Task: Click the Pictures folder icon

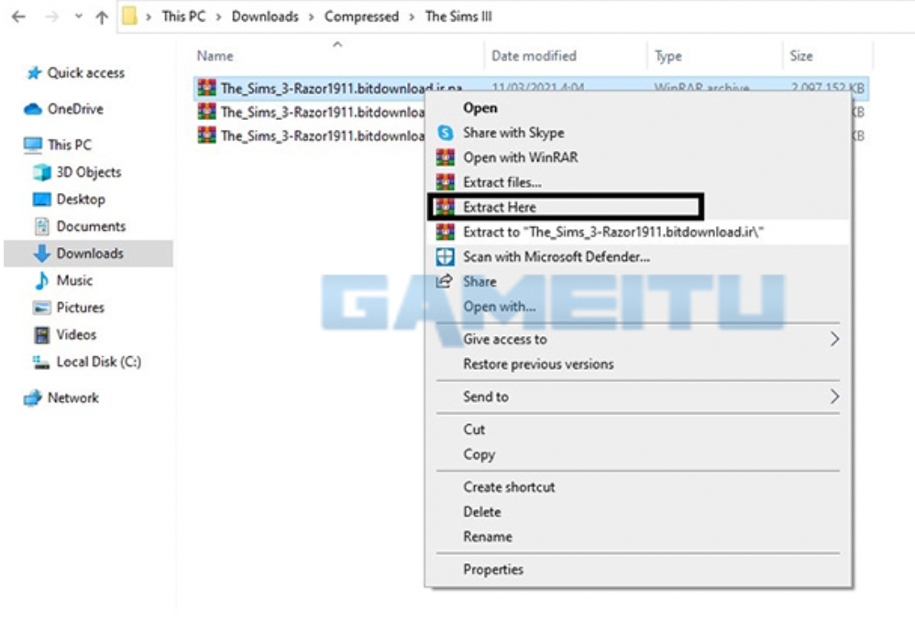Action: point(41,308)
